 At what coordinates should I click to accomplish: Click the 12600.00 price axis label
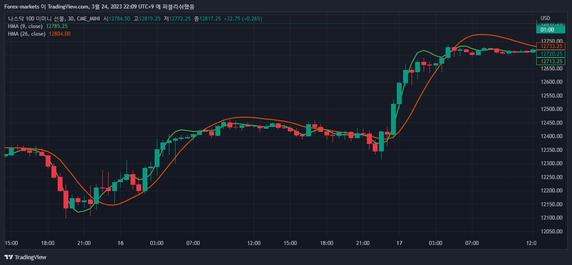point(551,82)
